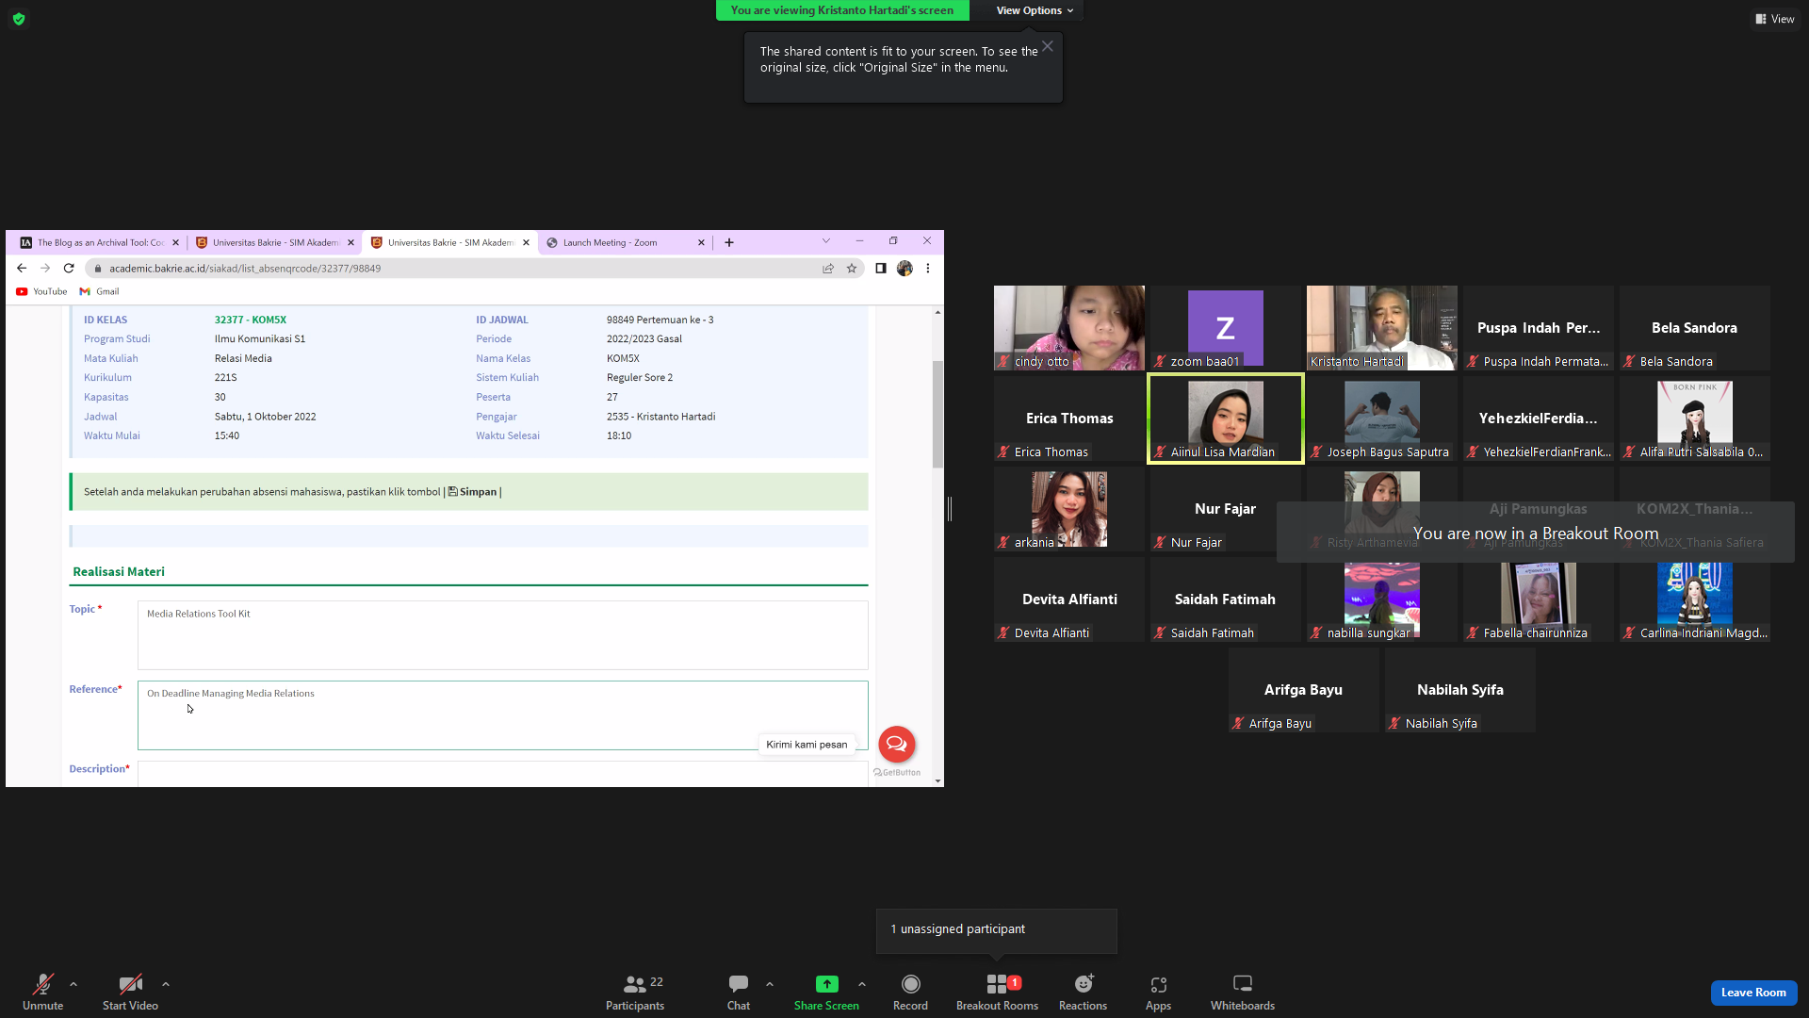The image size is (1809, 1018).
Task: Select Joseph Bagus Saputra's tile
Action: (x=1382, y=419)
